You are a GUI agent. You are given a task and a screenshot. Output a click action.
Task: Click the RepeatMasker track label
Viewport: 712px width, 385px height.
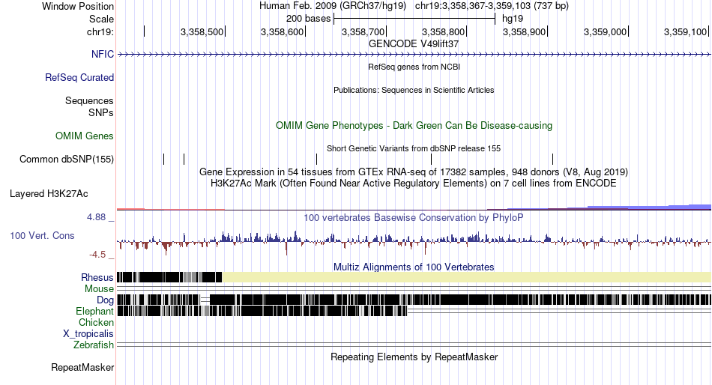coord(82,367)
